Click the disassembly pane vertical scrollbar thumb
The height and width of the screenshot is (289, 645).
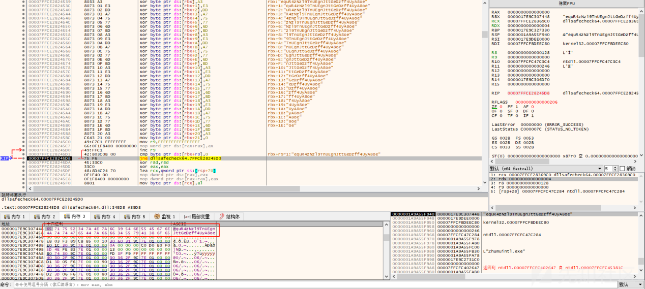pos(485,35)
